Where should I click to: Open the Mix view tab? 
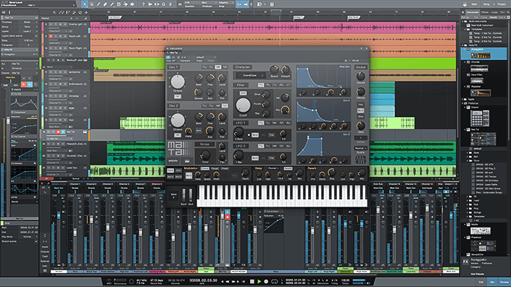[492, 282]
